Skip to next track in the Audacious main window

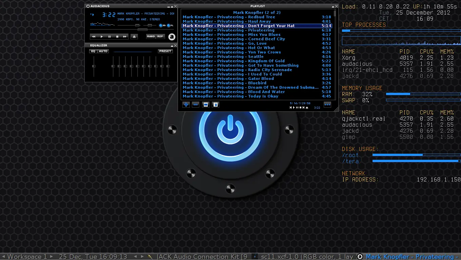tap(125, 37)
